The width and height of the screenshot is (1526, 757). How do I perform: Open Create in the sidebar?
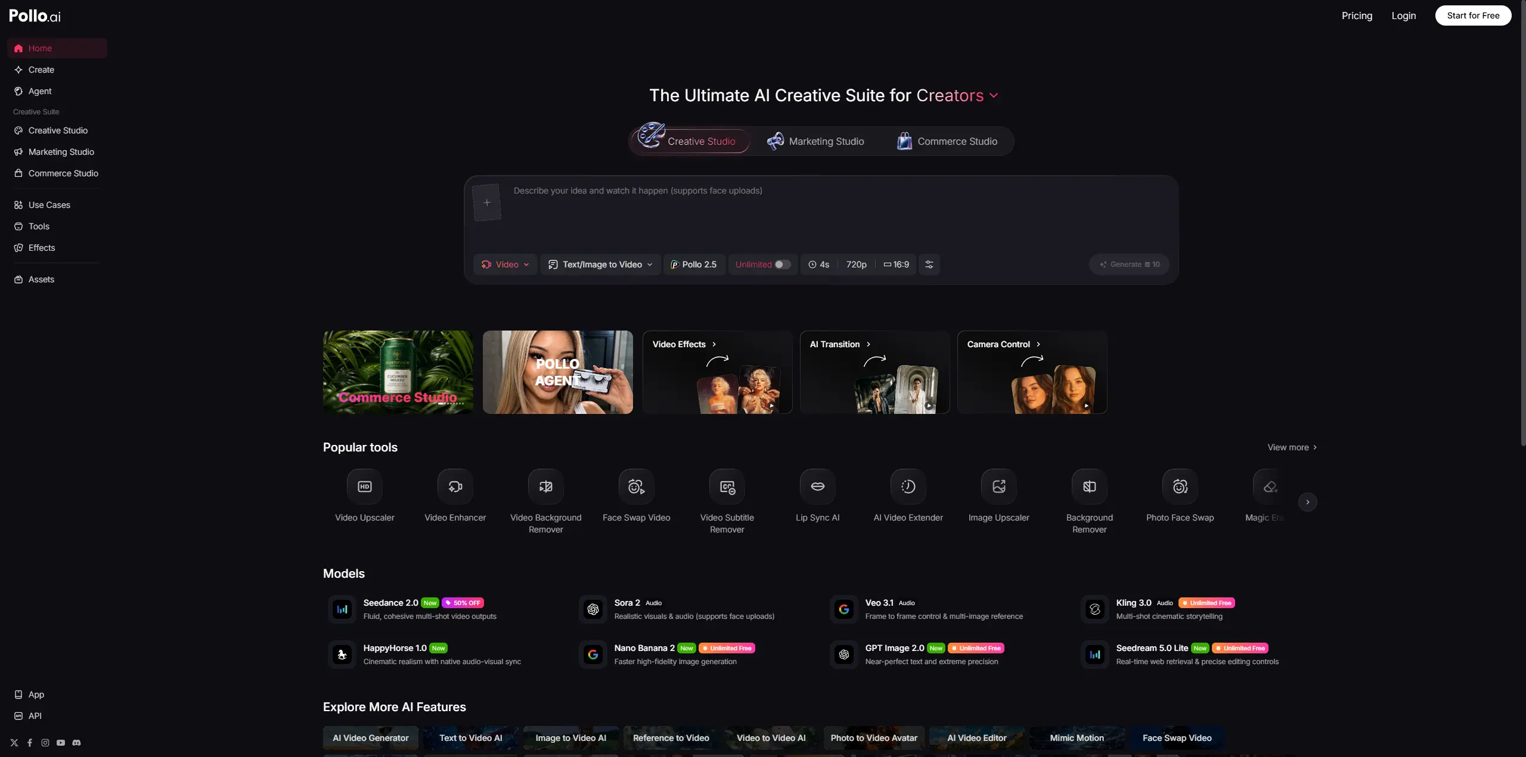57,70
